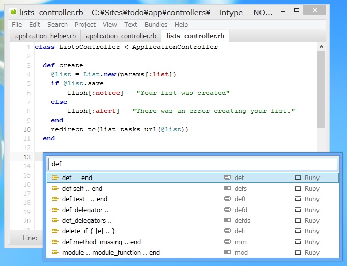Open the Bundles menu
Viewport: 347px width, 266px height.
156,24
